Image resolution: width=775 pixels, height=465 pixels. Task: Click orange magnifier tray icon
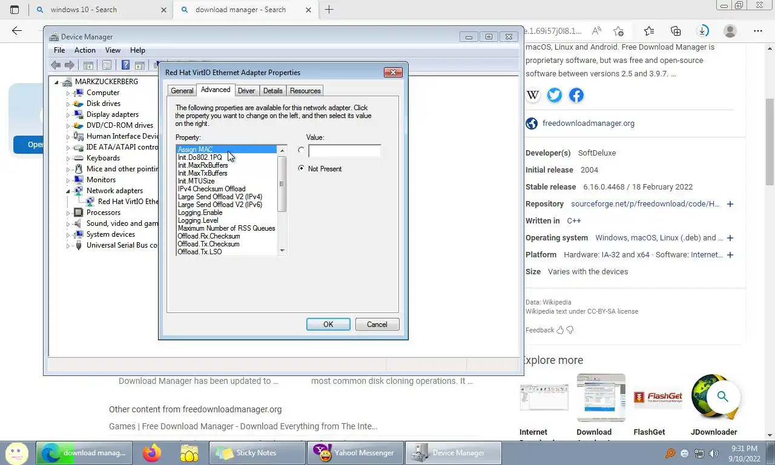click(670, 453)
